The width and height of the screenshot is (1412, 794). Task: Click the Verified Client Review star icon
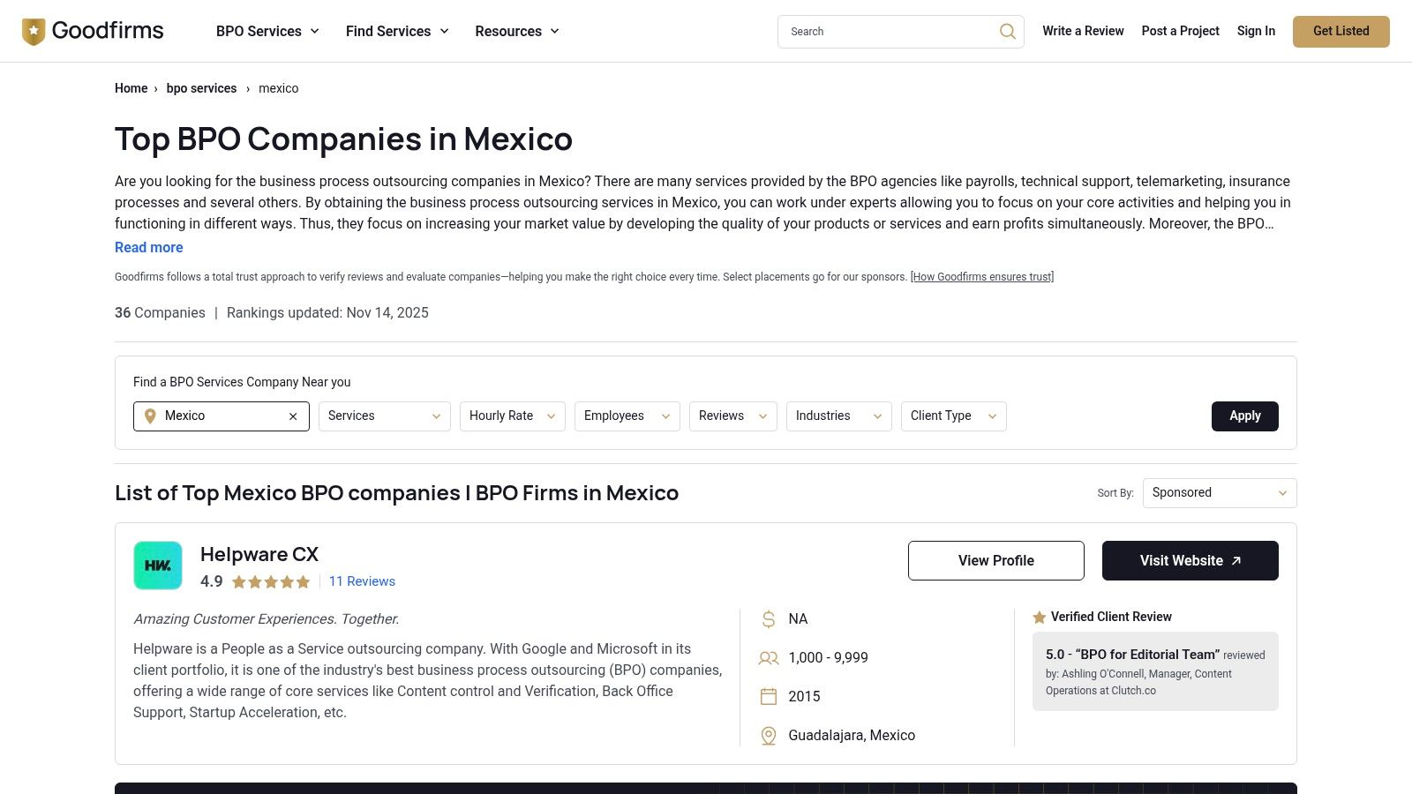[1040, 617]
